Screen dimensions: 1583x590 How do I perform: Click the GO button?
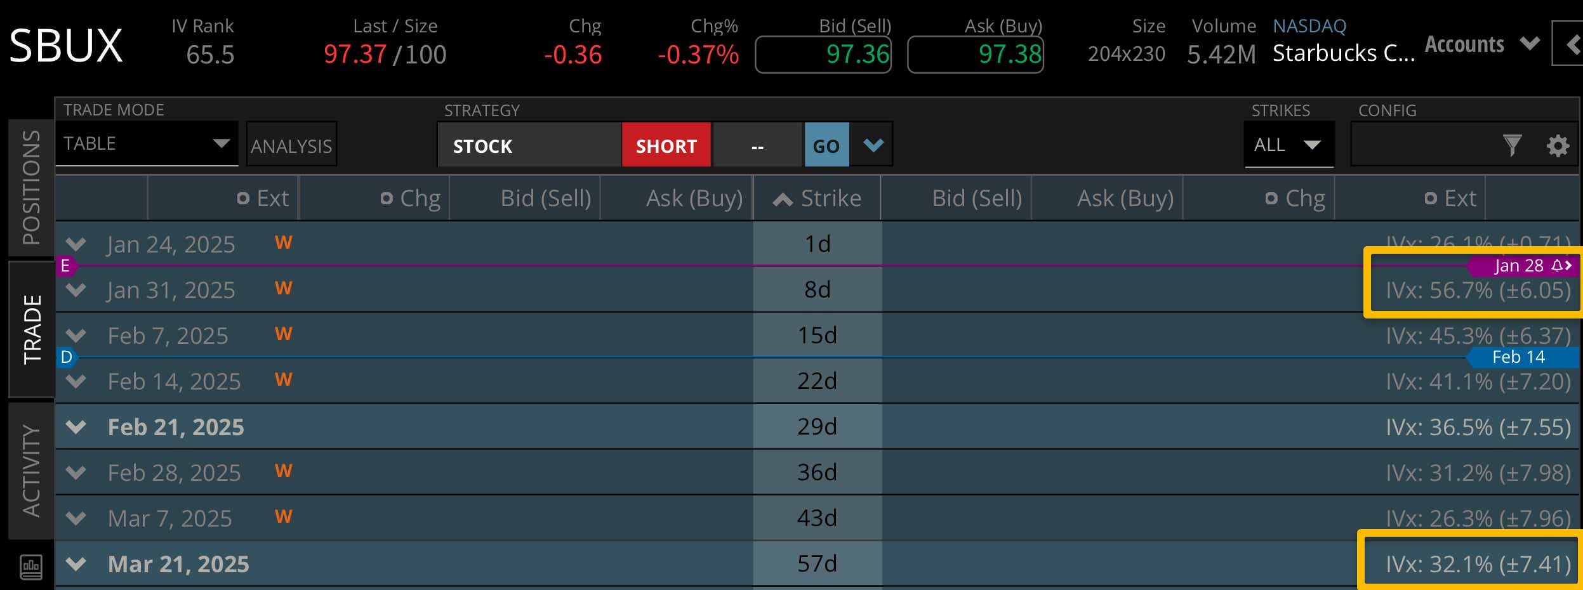tap(826, 145)
